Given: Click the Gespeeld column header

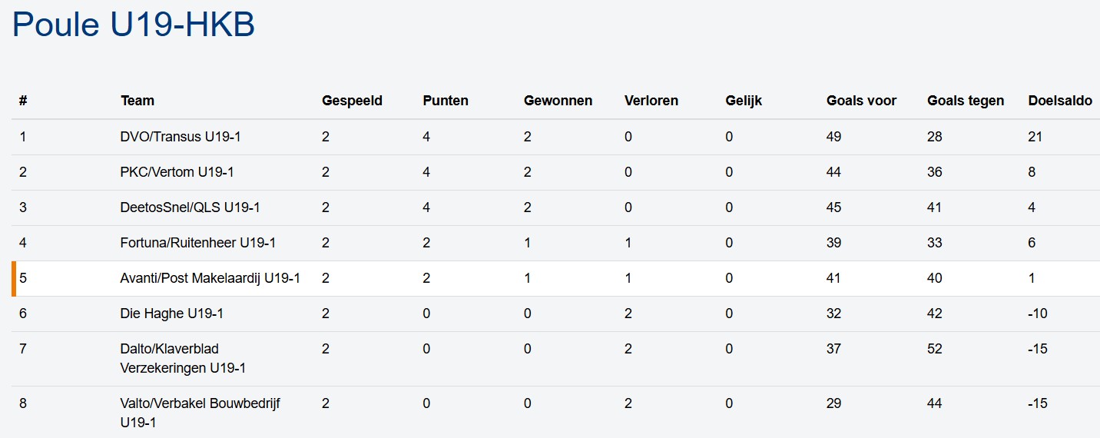Looking at the screenshot, I should click(352, 101).
